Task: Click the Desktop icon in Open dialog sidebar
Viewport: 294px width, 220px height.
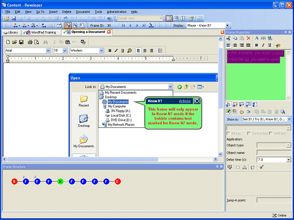Action: pos(84,121)
